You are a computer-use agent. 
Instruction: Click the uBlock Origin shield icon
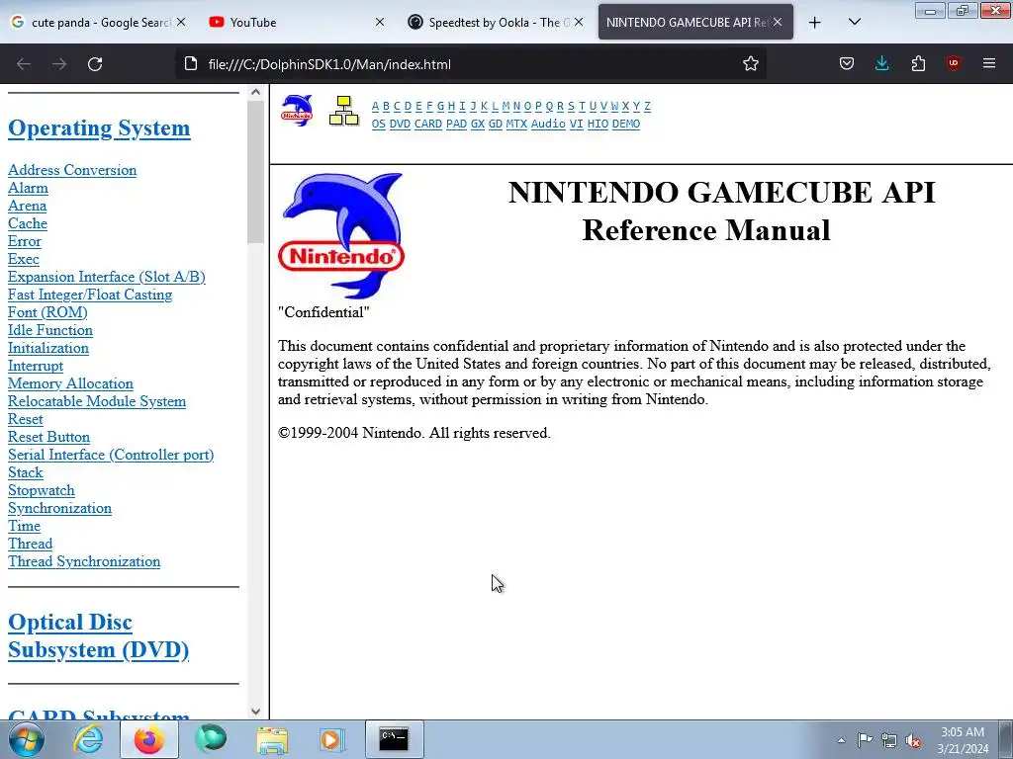tap(953, 63)
